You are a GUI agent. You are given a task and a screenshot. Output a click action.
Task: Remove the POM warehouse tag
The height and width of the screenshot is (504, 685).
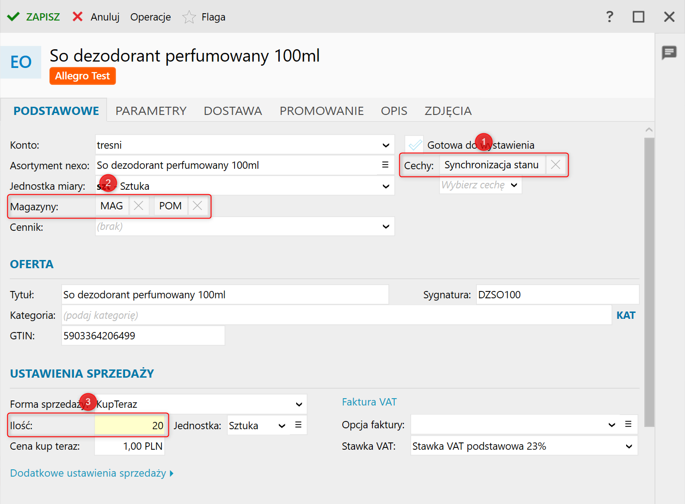coord(197,206)
